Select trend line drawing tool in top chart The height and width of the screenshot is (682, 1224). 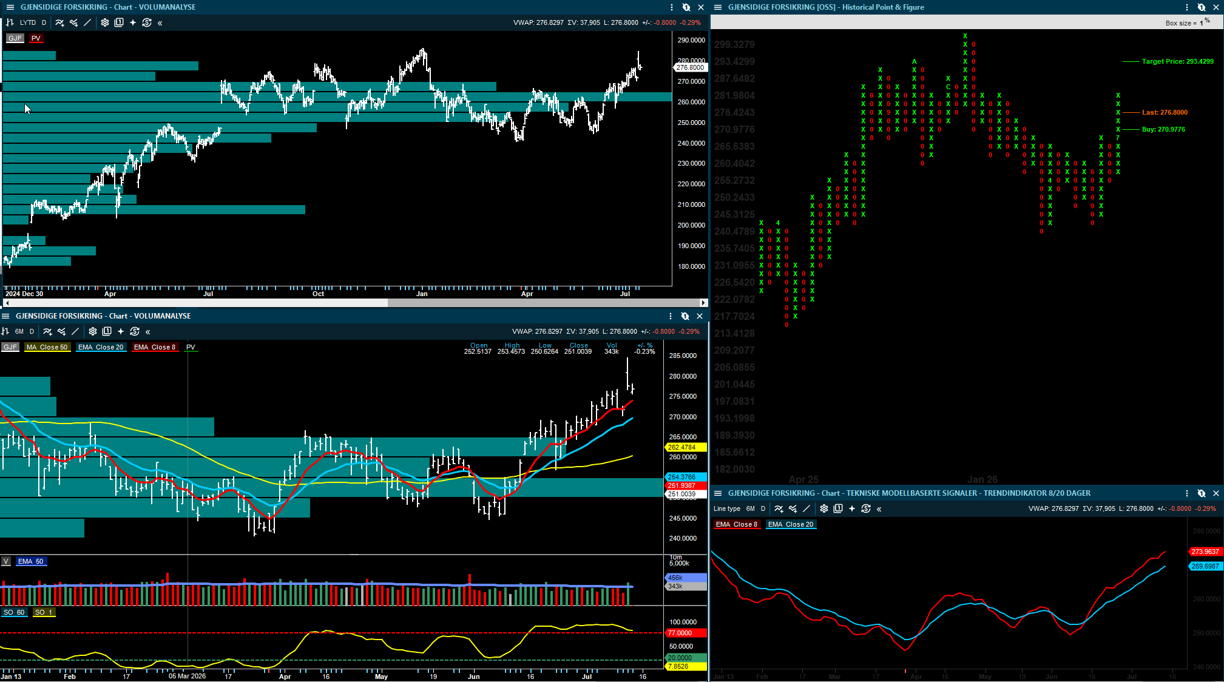coord(87,22)
